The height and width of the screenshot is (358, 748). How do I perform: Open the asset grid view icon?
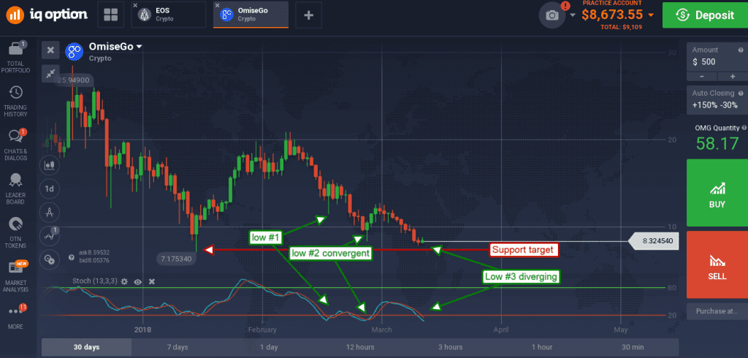tap(111, 15)
